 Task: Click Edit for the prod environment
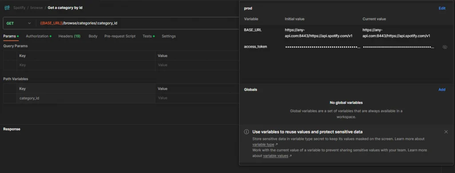point(442,8)
